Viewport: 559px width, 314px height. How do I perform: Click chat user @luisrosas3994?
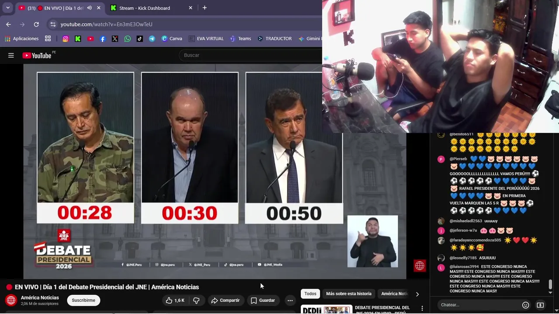(464, 266)
